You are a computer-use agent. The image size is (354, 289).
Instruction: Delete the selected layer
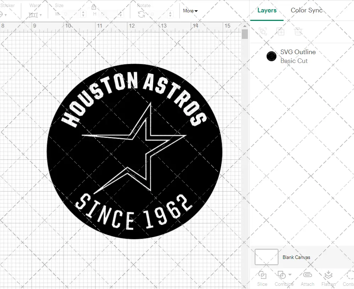[298, 31]
